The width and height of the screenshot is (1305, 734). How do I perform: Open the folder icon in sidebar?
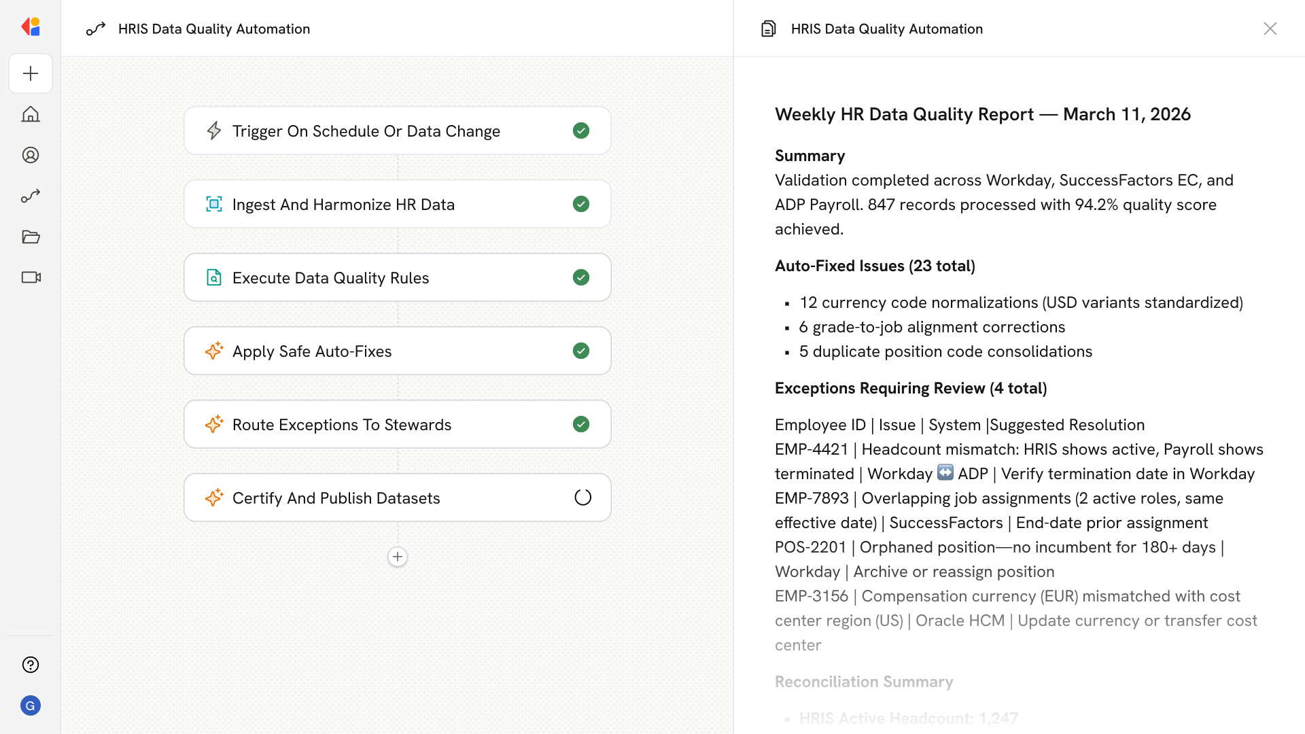coord(31,237)
